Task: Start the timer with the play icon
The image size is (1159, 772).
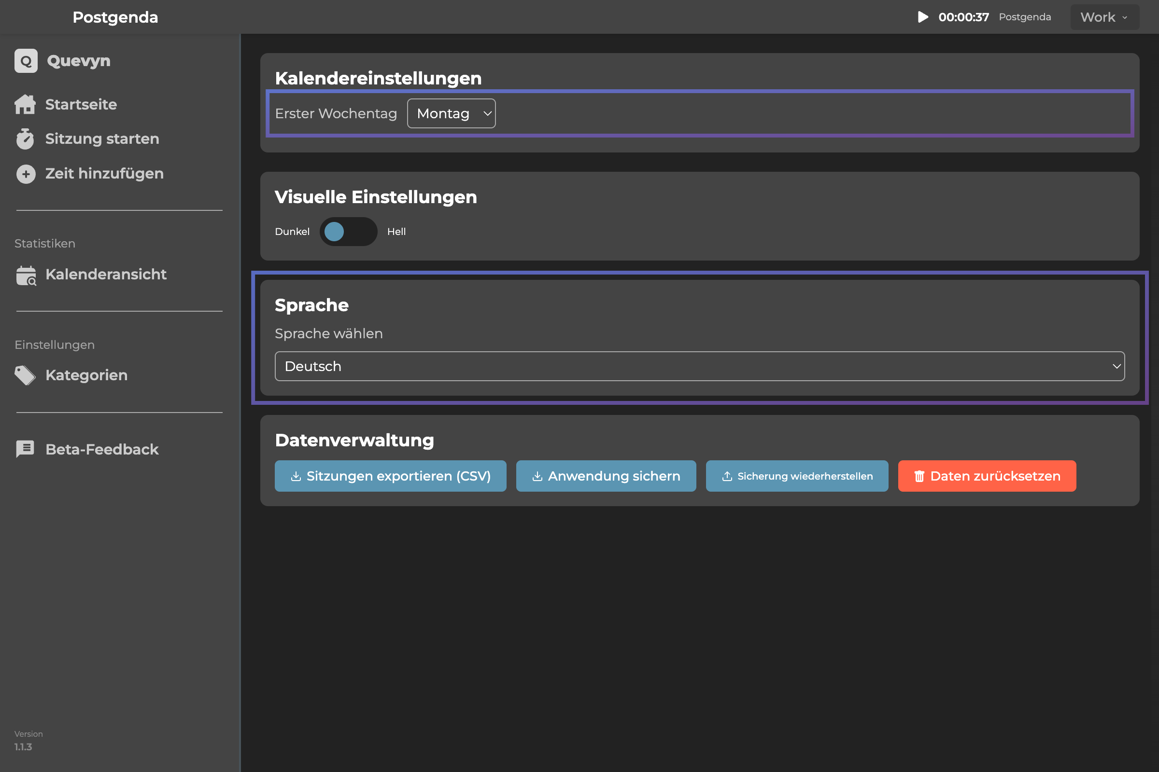Action: [x=923, y=17]
